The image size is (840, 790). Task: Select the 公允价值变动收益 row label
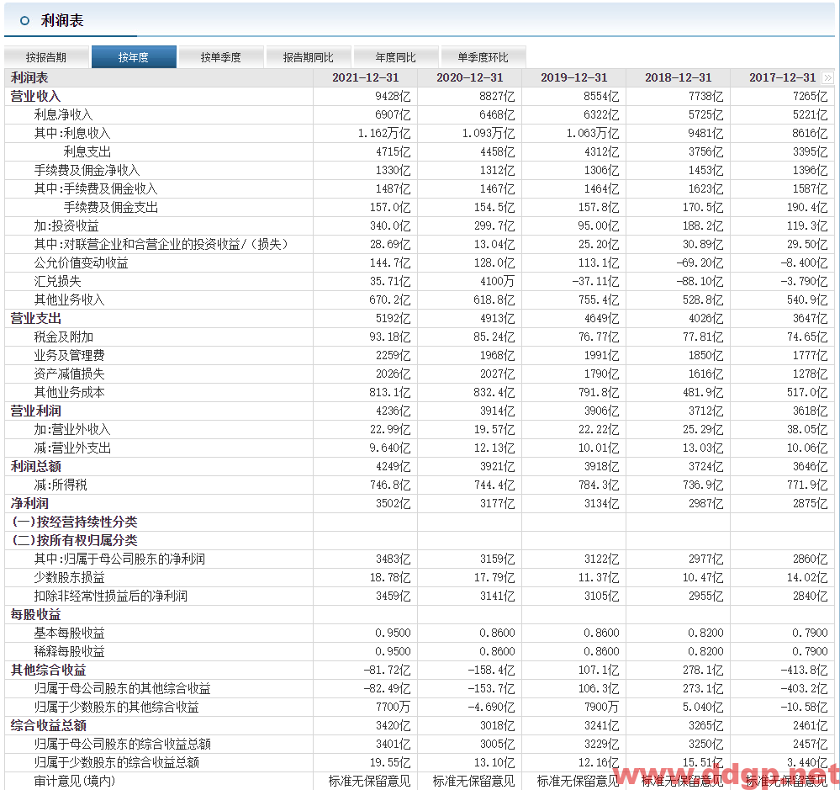(81, 263)
